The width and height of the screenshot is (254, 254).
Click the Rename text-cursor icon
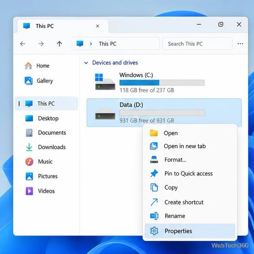tap(154, 216)
